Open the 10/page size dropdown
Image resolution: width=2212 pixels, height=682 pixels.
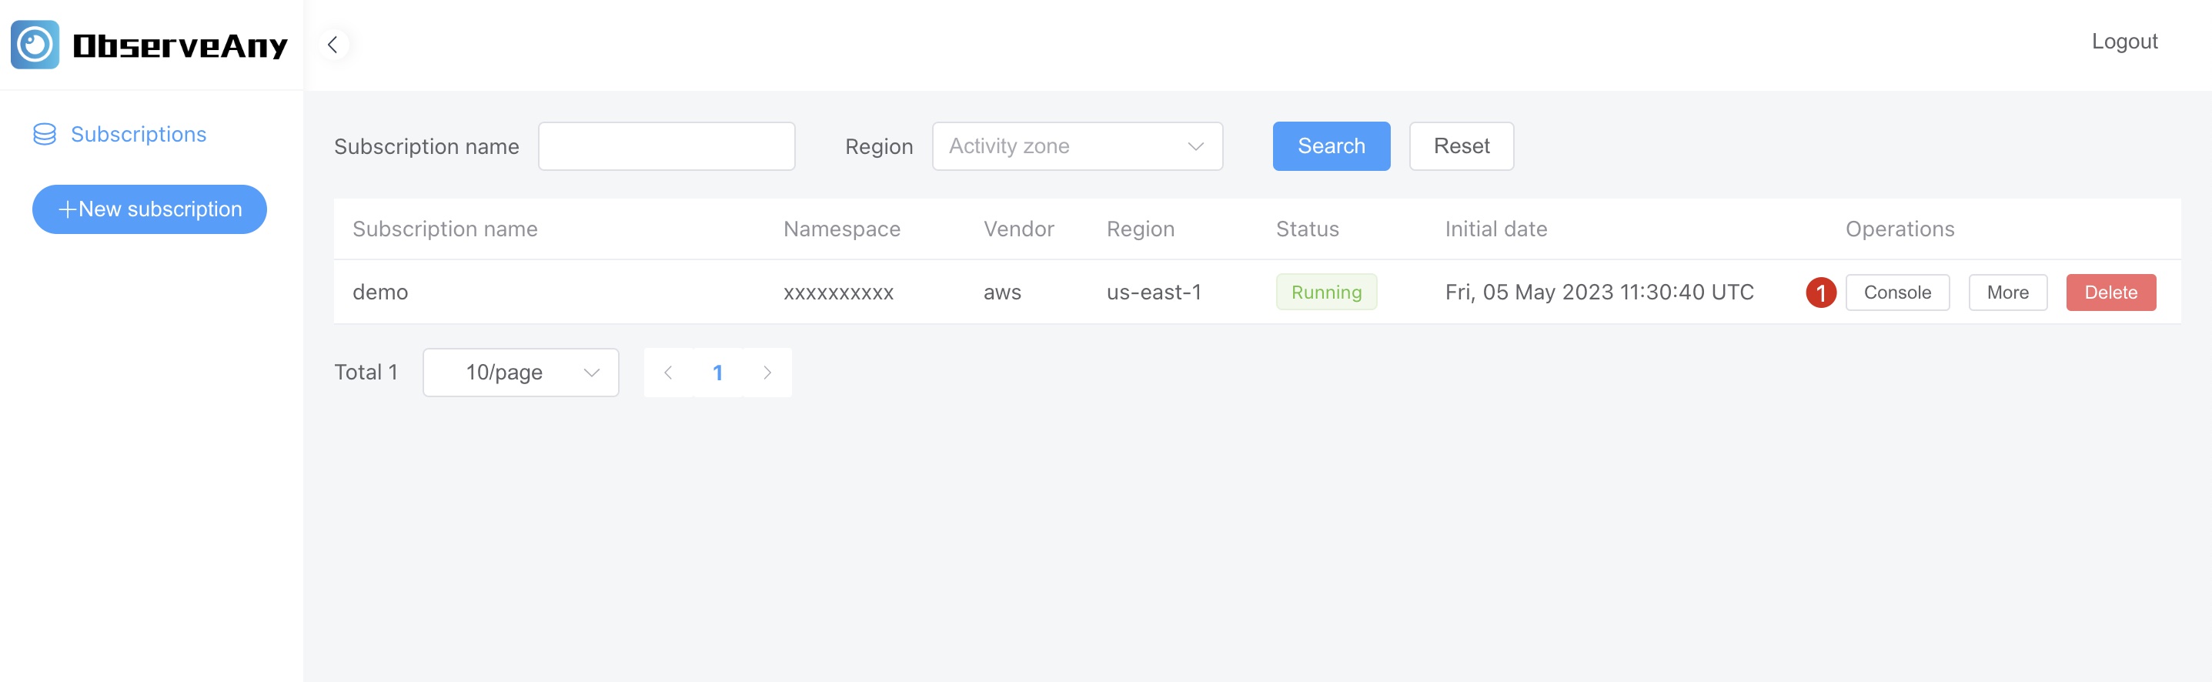coord(520,373)
